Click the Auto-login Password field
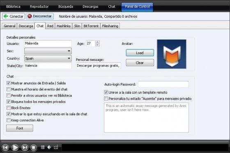Screen dimensions: 230x153 [x=163, y=84]
